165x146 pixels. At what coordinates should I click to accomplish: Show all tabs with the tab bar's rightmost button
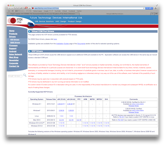click(156, 14)
